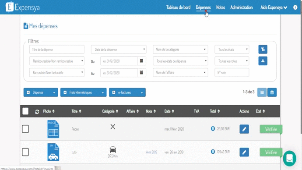Expand the Frais kilométriques button arrow
302x170 pixels.
tap(103, 92)
